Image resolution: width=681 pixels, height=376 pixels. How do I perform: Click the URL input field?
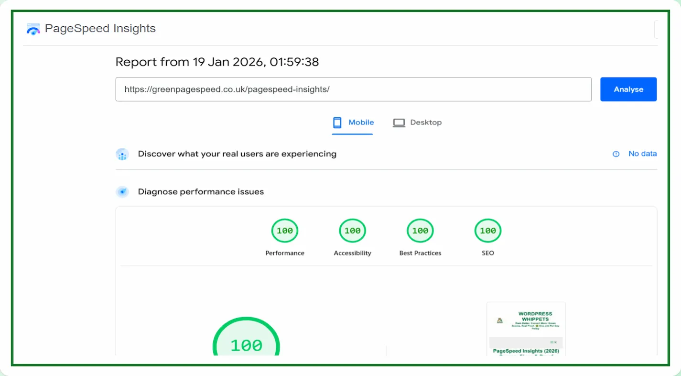click(353, 89)
